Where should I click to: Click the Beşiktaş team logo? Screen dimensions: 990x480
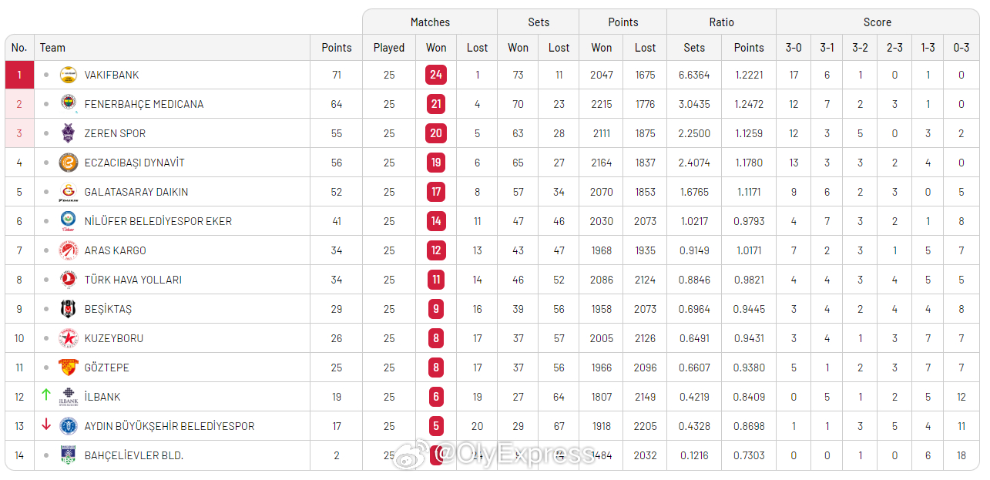(x=69, y=309)
